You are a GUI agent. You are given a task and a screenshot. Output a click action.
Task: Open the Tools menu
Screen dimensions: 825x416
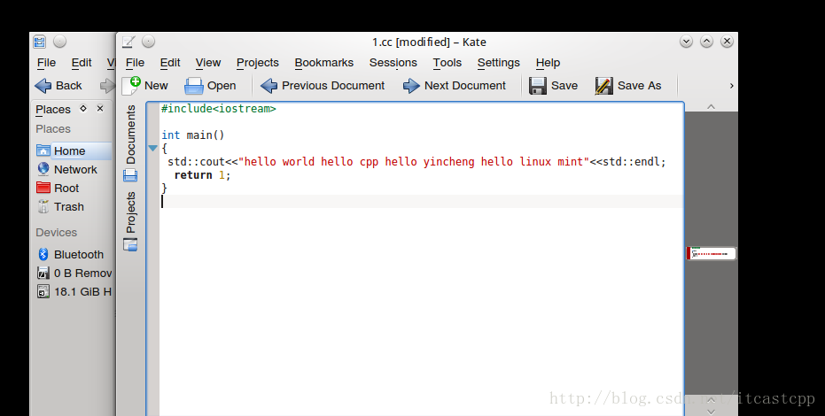pyautogui.click(x=448, y=63)
